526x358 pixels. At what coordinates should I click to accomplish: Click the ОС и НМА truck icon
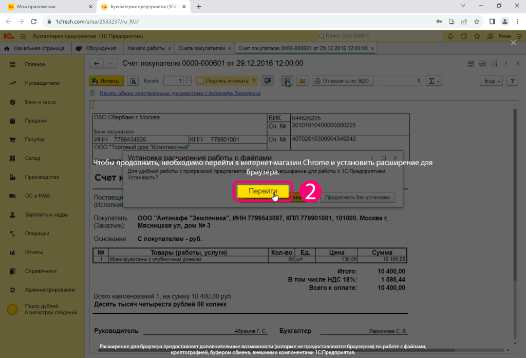click(x=12, y=196)
